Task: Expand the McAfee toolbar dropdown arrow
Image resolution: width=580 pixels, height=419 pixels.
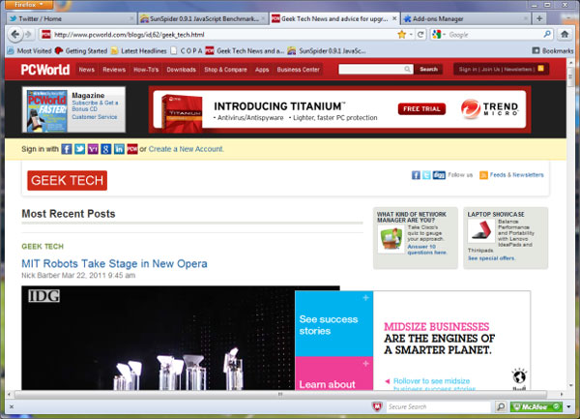Action: click(568, 406)
